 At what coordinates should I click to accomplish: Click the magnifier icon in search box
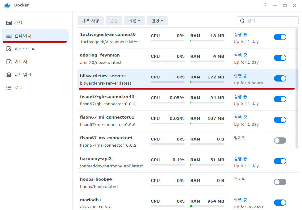[x=242, y=21]
